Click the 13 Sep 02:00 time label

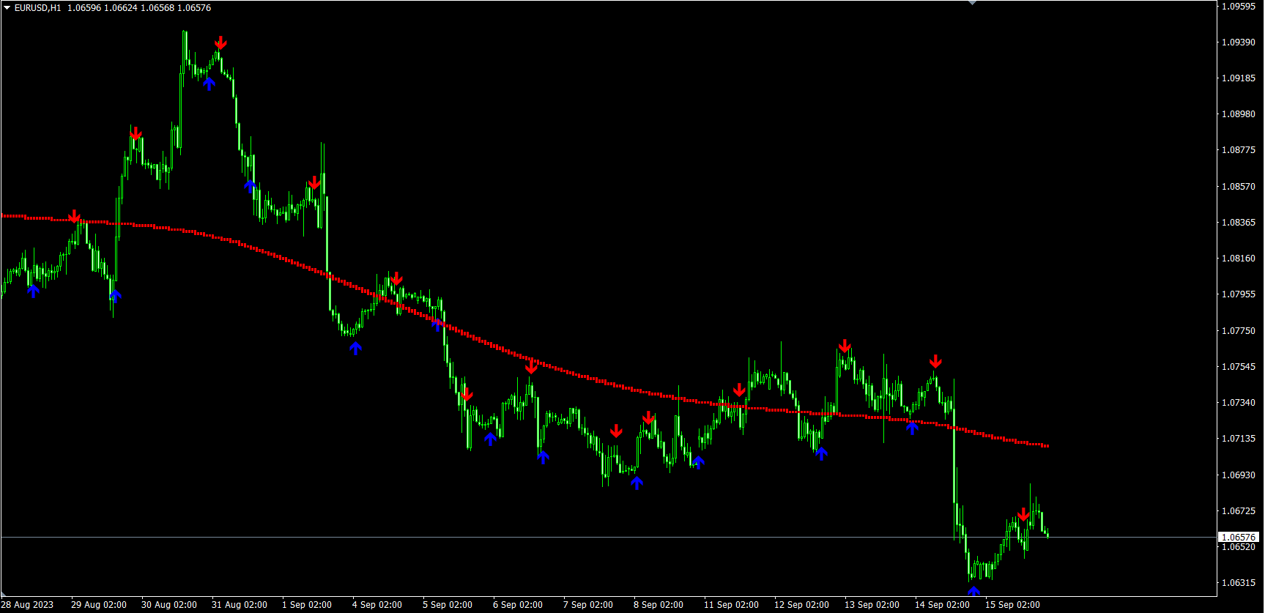tap(872, 605)
